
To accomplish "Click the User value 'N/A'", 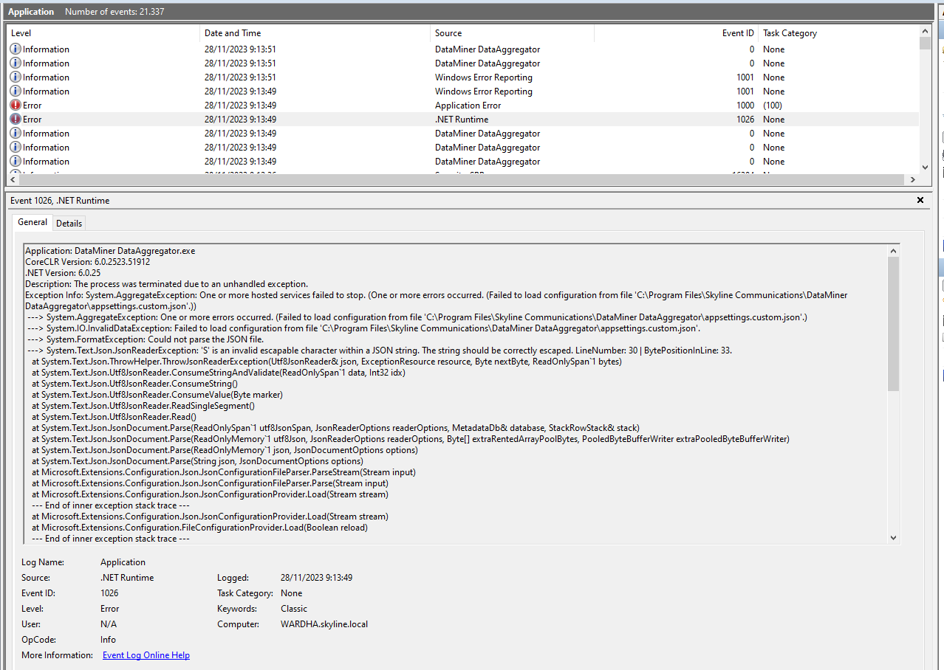I will [x=109, y=624].
